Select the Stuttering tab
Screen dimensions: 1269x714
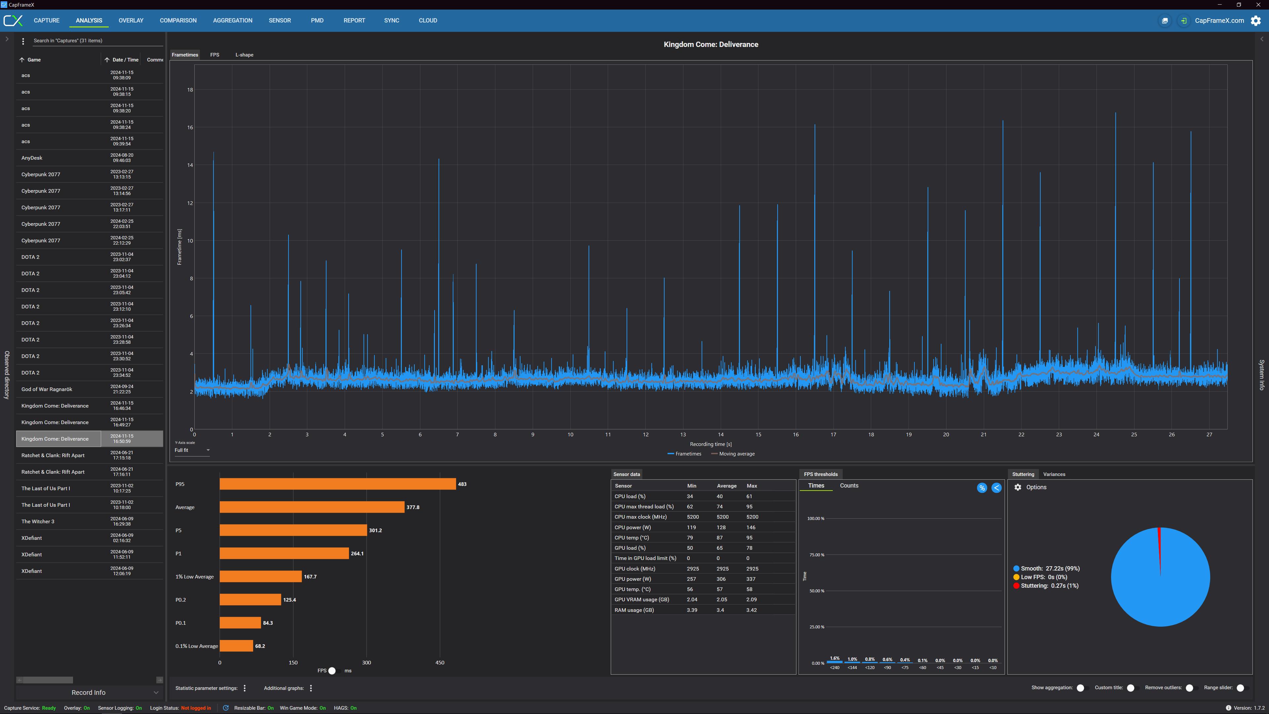[1023, 474]
